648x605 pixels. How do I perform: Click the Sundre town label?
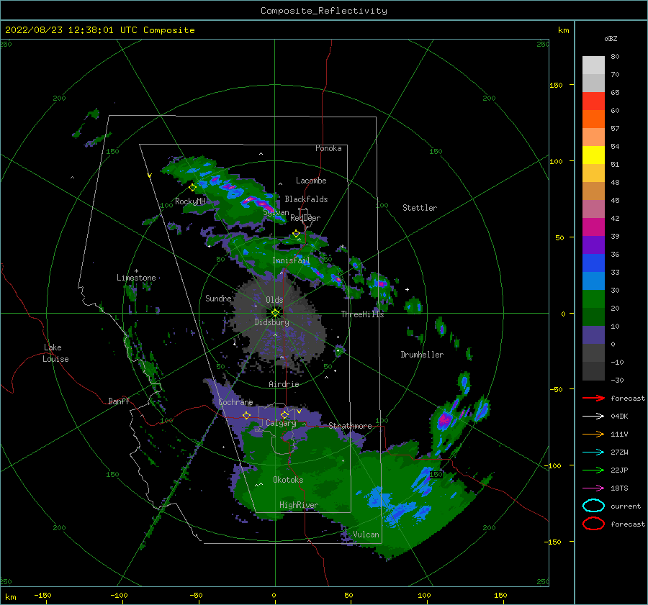coord(219,298)
